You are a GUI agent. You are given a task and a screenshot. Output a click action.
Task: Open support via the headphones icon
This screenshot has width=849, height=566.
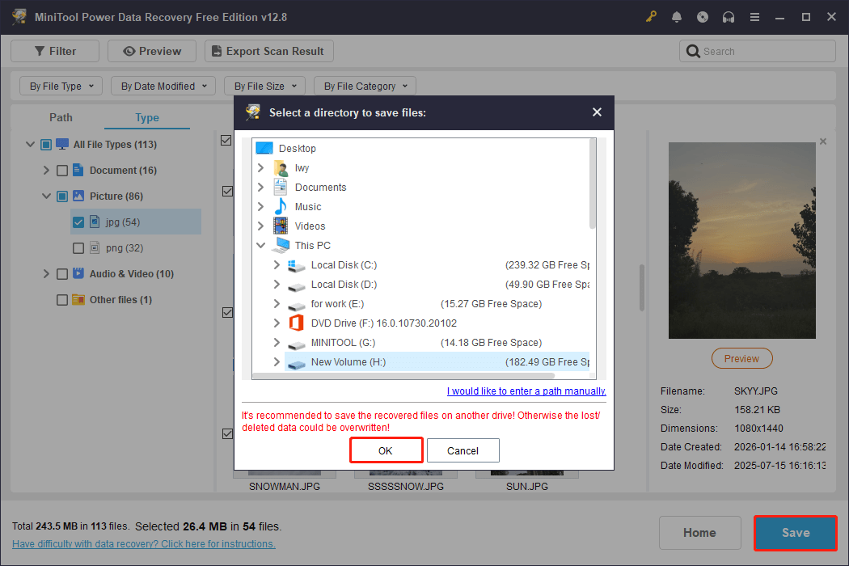[729, 16]
